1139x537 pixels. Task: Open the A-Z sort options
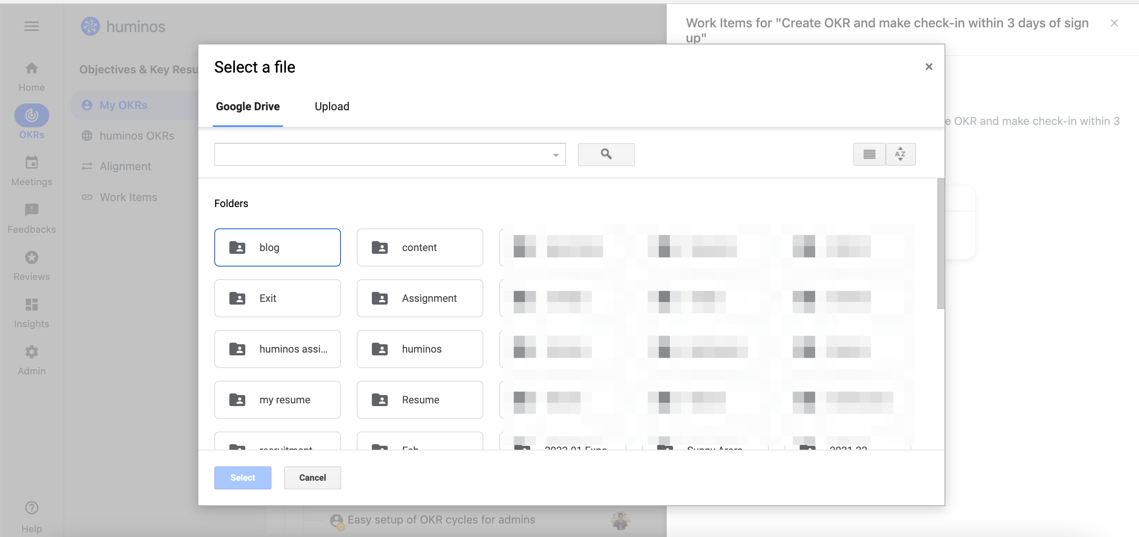click(900, 154)
